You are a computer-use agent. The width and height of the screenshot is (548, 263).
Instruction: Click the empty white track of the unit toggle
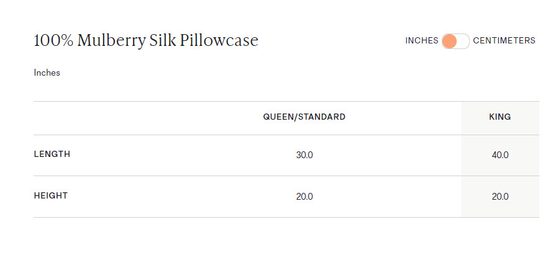click(x=463, y=41)
